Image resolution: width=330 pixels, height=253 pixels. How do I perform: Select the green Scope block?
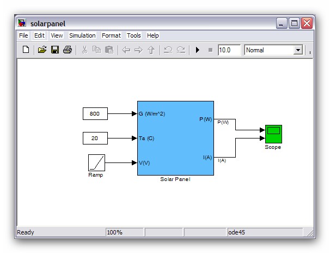coord(273,134)
